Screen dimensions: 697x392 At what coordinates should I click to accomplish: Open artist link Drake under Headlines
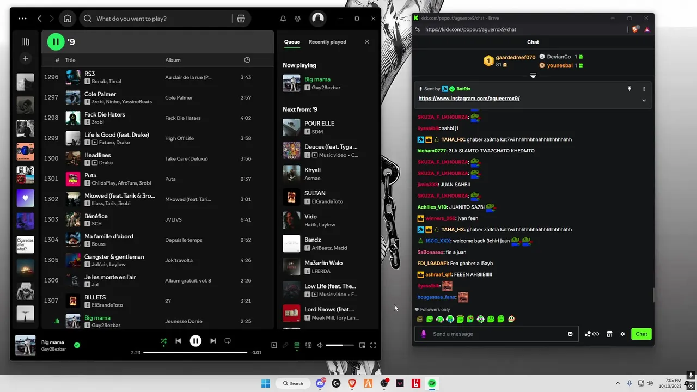click(106, 163)
